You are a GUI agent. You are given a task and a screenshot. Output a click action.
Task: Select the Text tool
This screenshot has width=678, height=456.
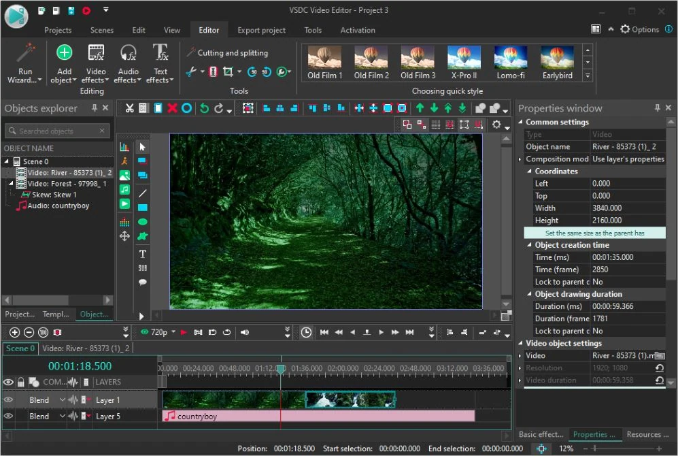coord(142,253)
